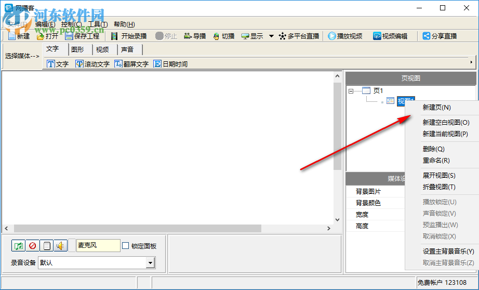Screen dimensions: 479x290
Task: Click the speaker volume button
Action: 60,246
